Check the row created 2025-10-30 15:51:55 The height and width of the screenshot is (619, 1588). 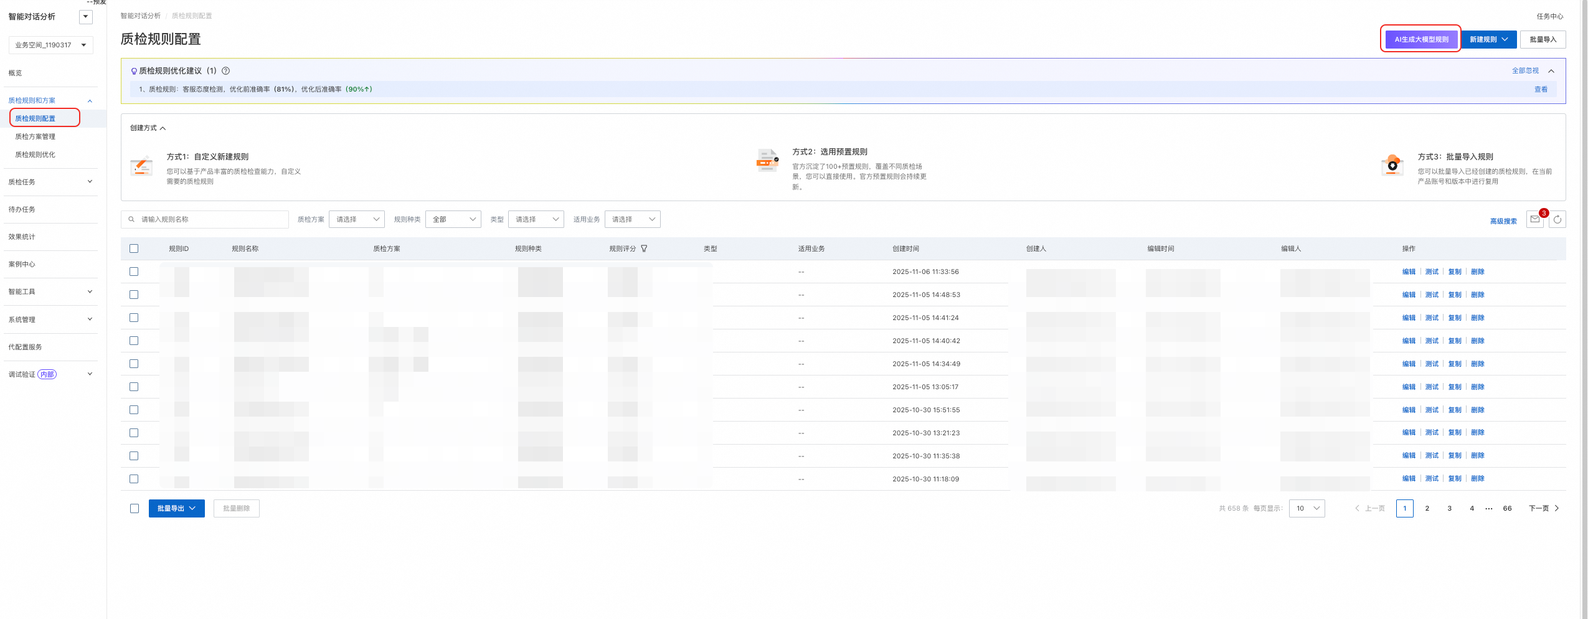(134, 410)
